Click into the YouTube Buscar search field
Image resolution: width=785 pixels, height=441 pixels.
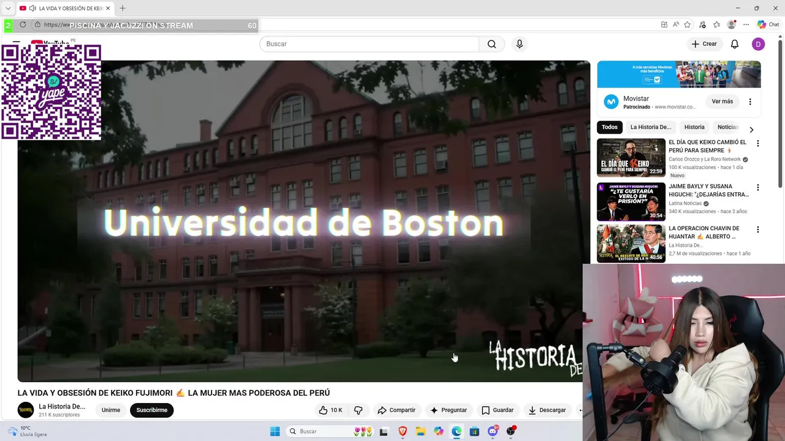pos(370,44)
